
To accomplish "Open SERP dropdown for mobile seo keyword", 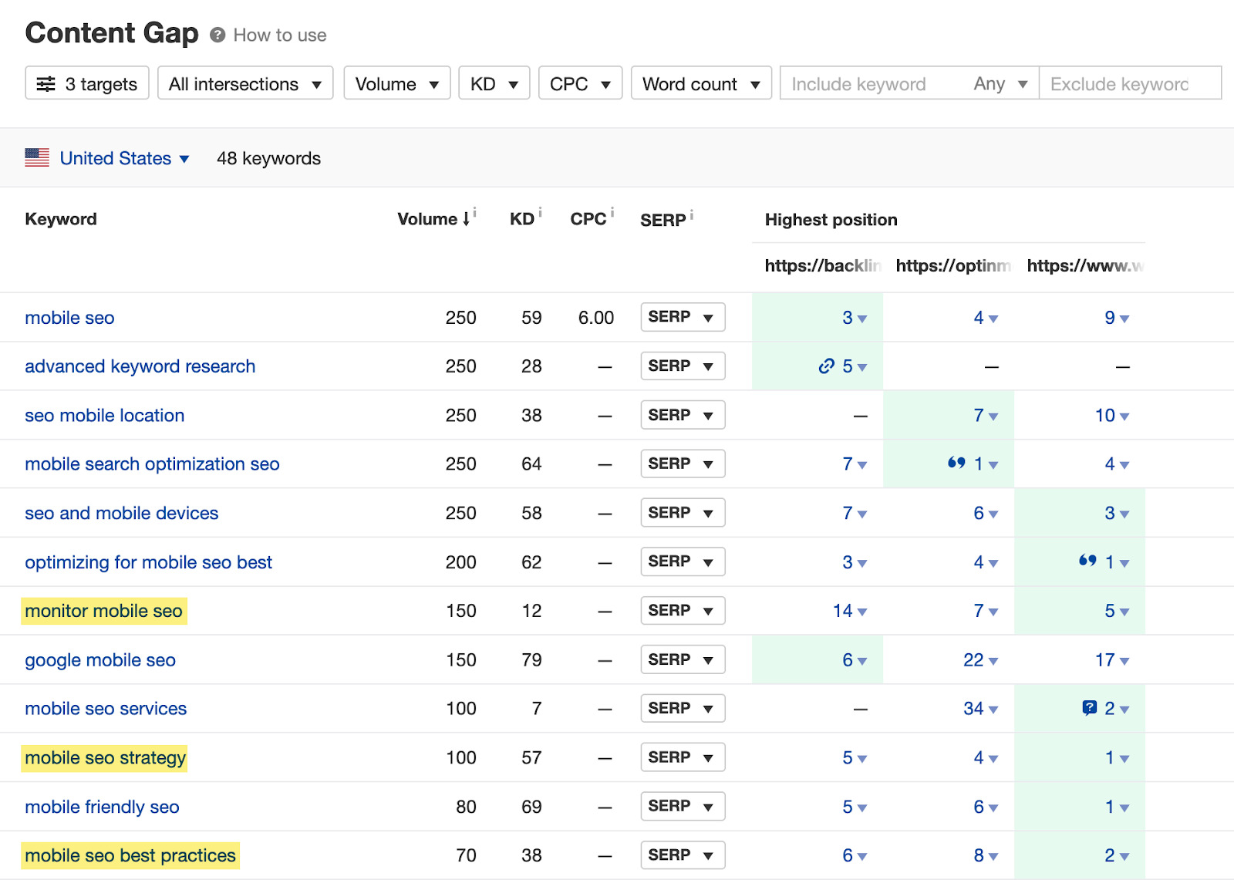I will (682, 317).
